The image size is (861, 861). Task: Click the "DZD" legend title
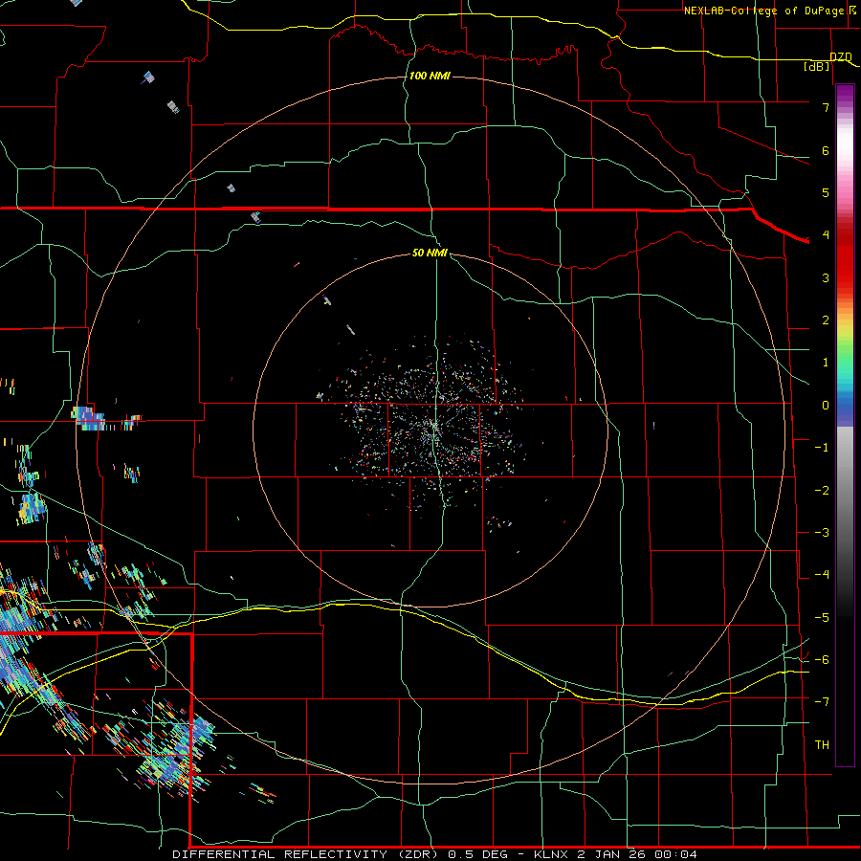click(840, 57)
